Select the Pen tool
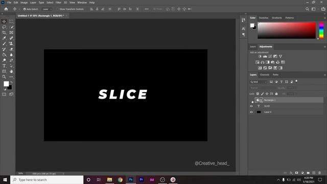 [x=11, y=60]
